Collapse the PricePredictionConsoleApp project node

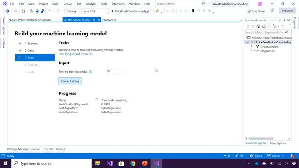tap(248, 42)
